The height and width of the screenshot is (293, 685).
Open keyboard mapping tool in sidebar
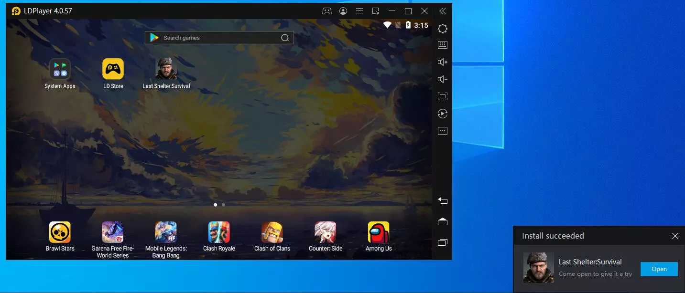(443, 45)
